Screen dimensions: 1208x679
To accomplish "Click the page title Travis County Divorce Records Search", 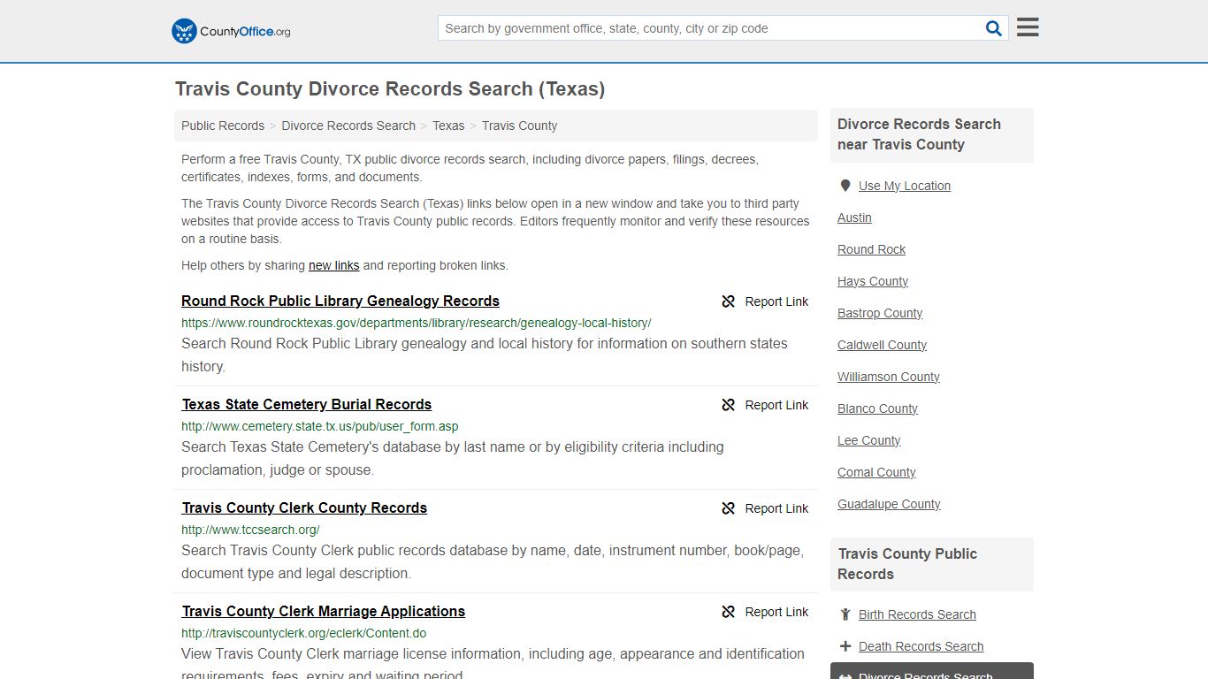I will pyautogui.click(x=390, y=89).
